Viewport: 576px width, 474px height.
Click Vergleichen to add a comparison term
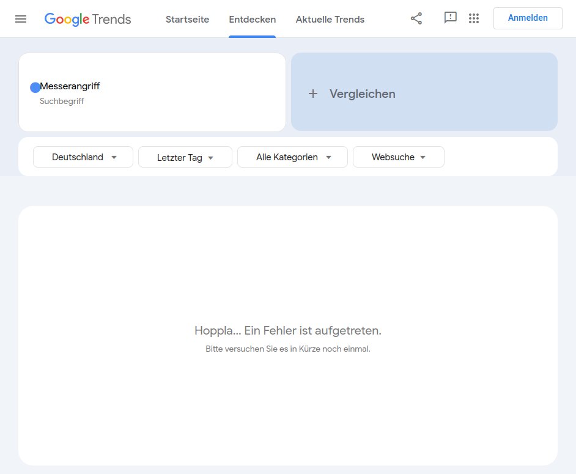(363, 94)
